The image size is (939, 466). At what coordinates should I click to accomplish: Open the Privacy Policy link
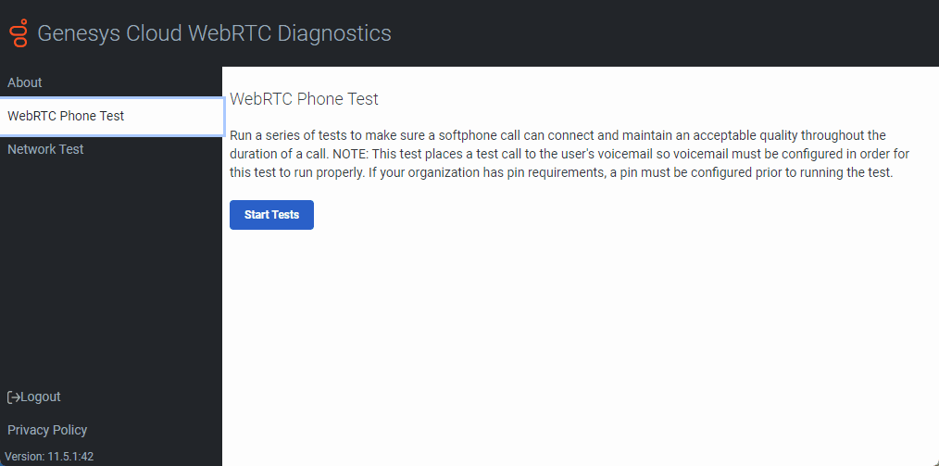click(47, 430)
